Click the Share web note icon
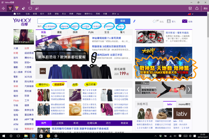 click(197, 8)
